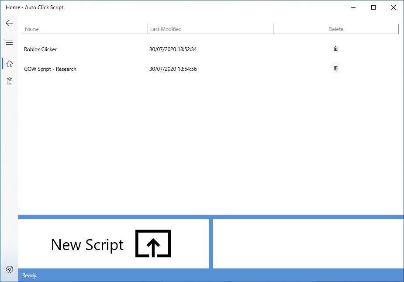The width and height of the screenshot is (404, 282).
Task: Delete the GOW Script - Research via trash icon
Action: (335, 68)
